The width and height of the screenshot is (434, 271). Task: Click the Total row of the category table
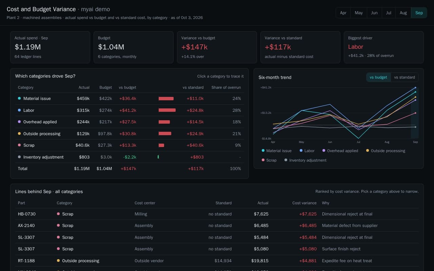pyautogui.click(x=130, y=169)
